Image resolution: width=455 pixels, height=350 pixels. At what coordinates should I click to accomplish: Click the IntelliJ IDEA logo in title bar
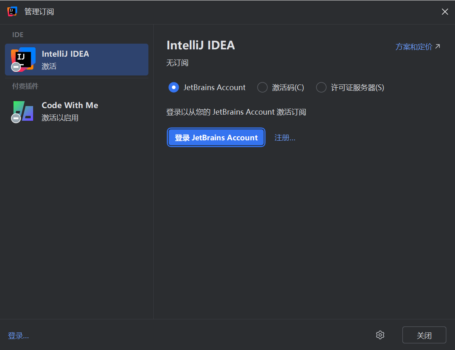[x=12, y=11]
